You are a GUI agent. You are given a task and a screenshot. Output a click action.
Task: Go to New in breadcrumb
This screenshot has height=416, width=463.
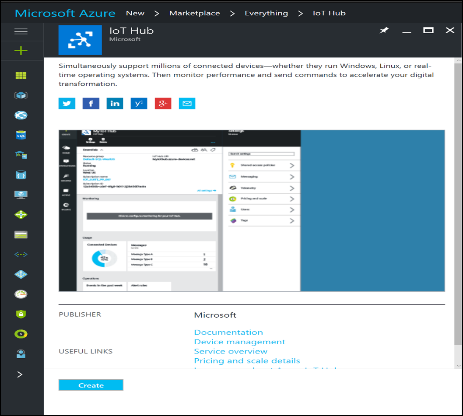tap(135, 13)
